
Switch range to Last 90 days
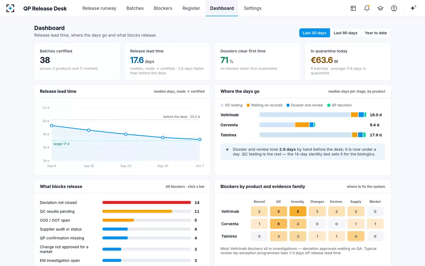(x=345, y=33)
